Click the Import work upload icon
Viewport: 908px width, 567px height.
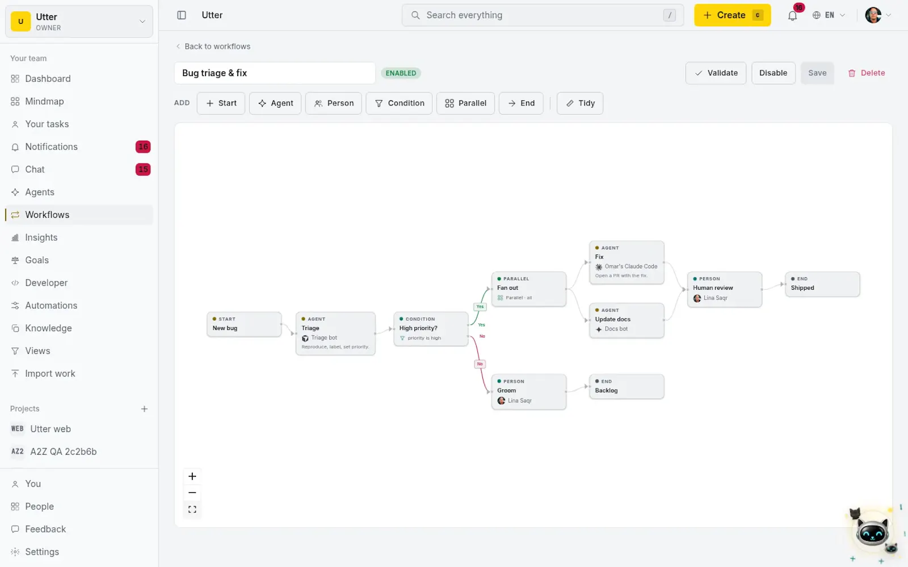coord(15,374)
